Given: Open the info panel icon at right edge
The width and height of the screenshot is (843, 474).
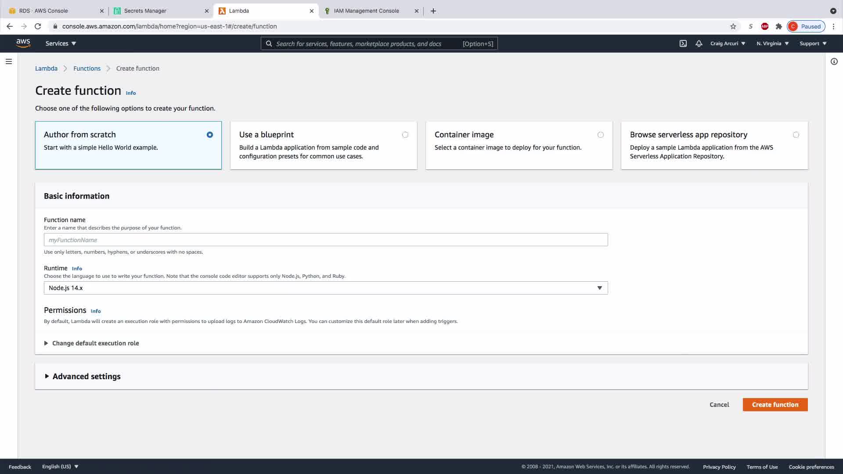Looking at the screenshot, I should pyautogui.click(x=834, y=61).
